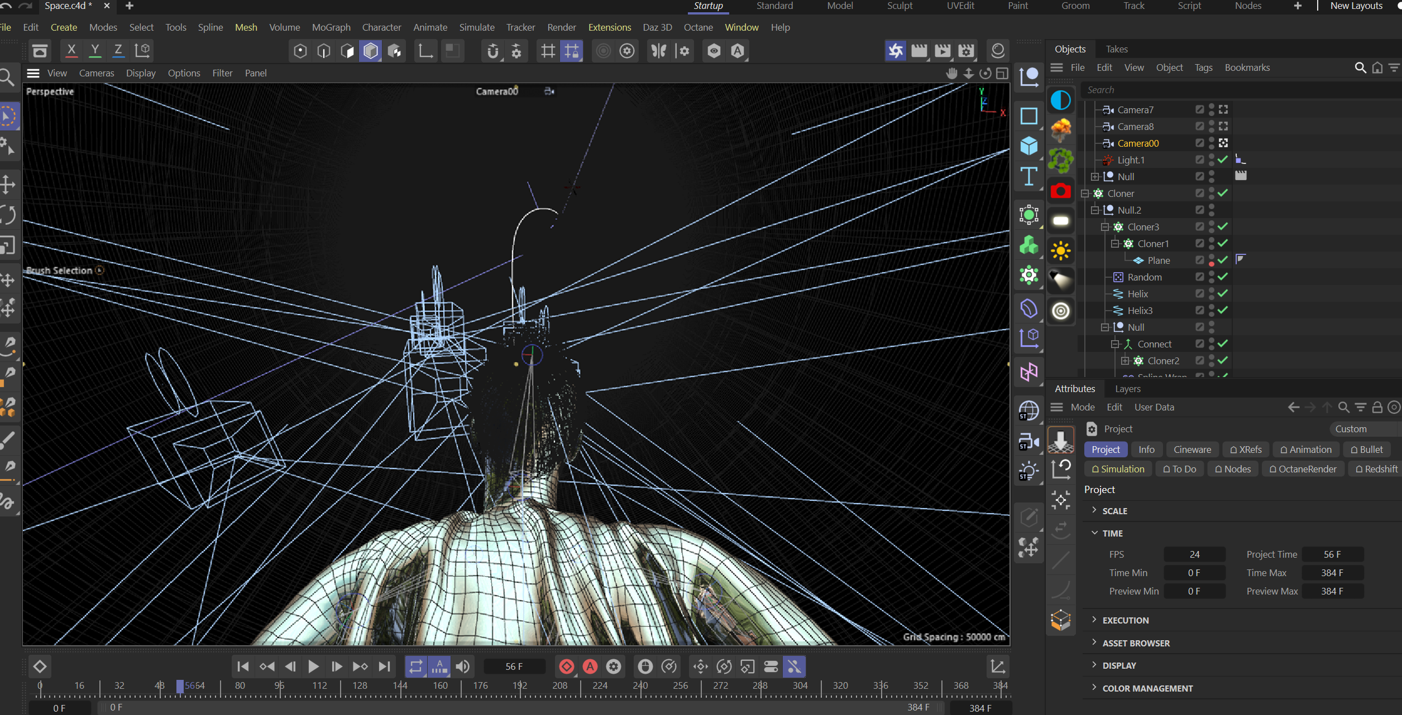
Task: Click the timeline playhead at frame 56
Action: (x=180, y=686)
